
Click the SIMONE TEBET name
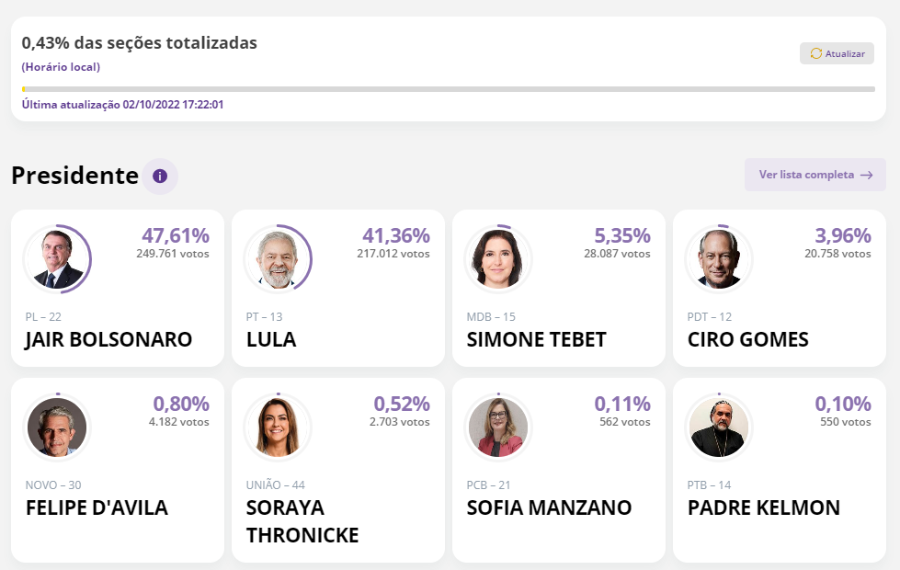[536, 339]
